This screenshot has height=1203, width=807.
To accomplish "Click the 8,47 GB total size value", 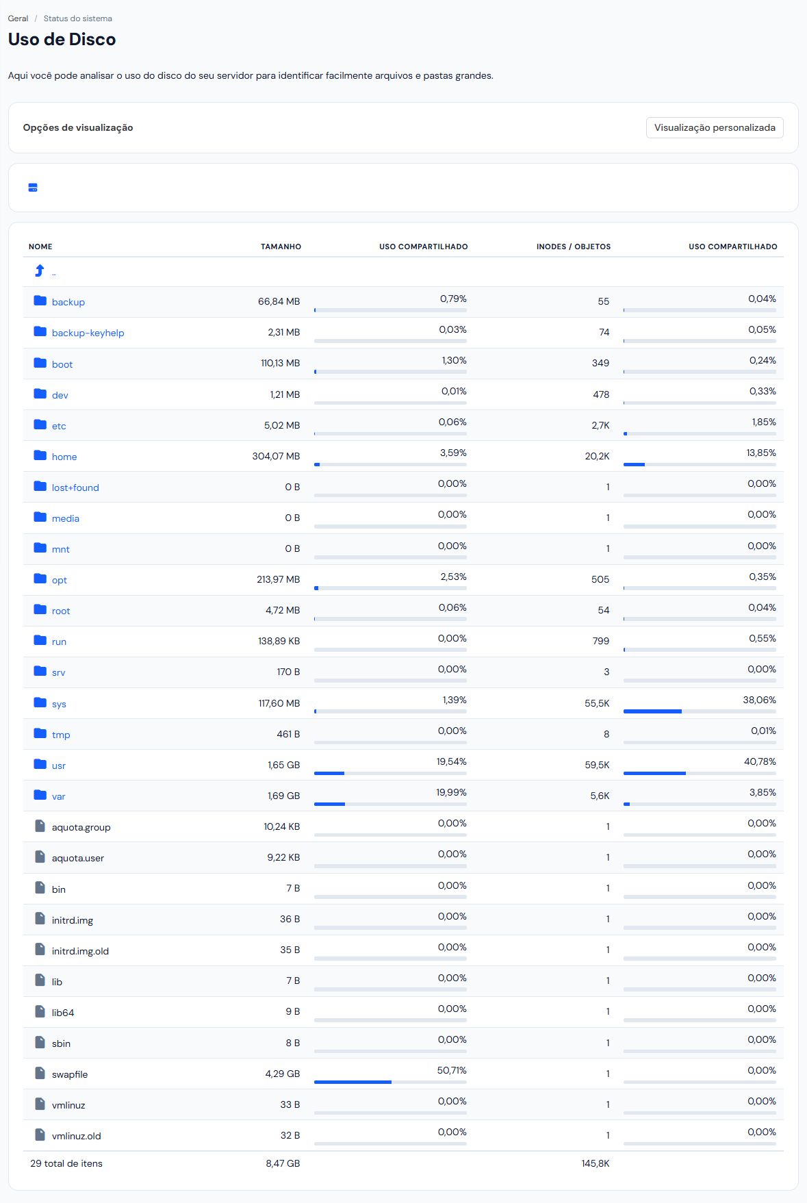I will (283, 1163).
